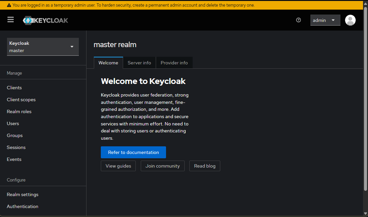
Task: Select Client scopes in the sidebar
Action: 21,99
